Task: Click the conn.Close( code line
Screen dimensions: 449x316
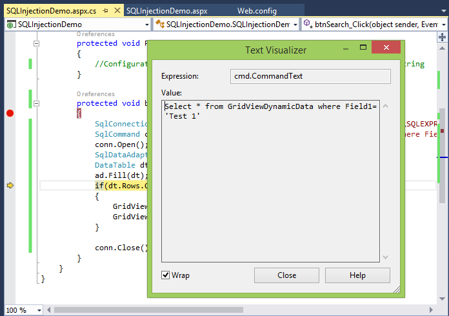Action: click(121, 248)
